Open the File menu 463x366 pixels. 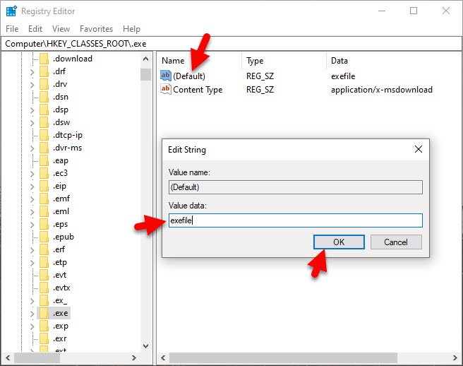[x=12, y=29]
